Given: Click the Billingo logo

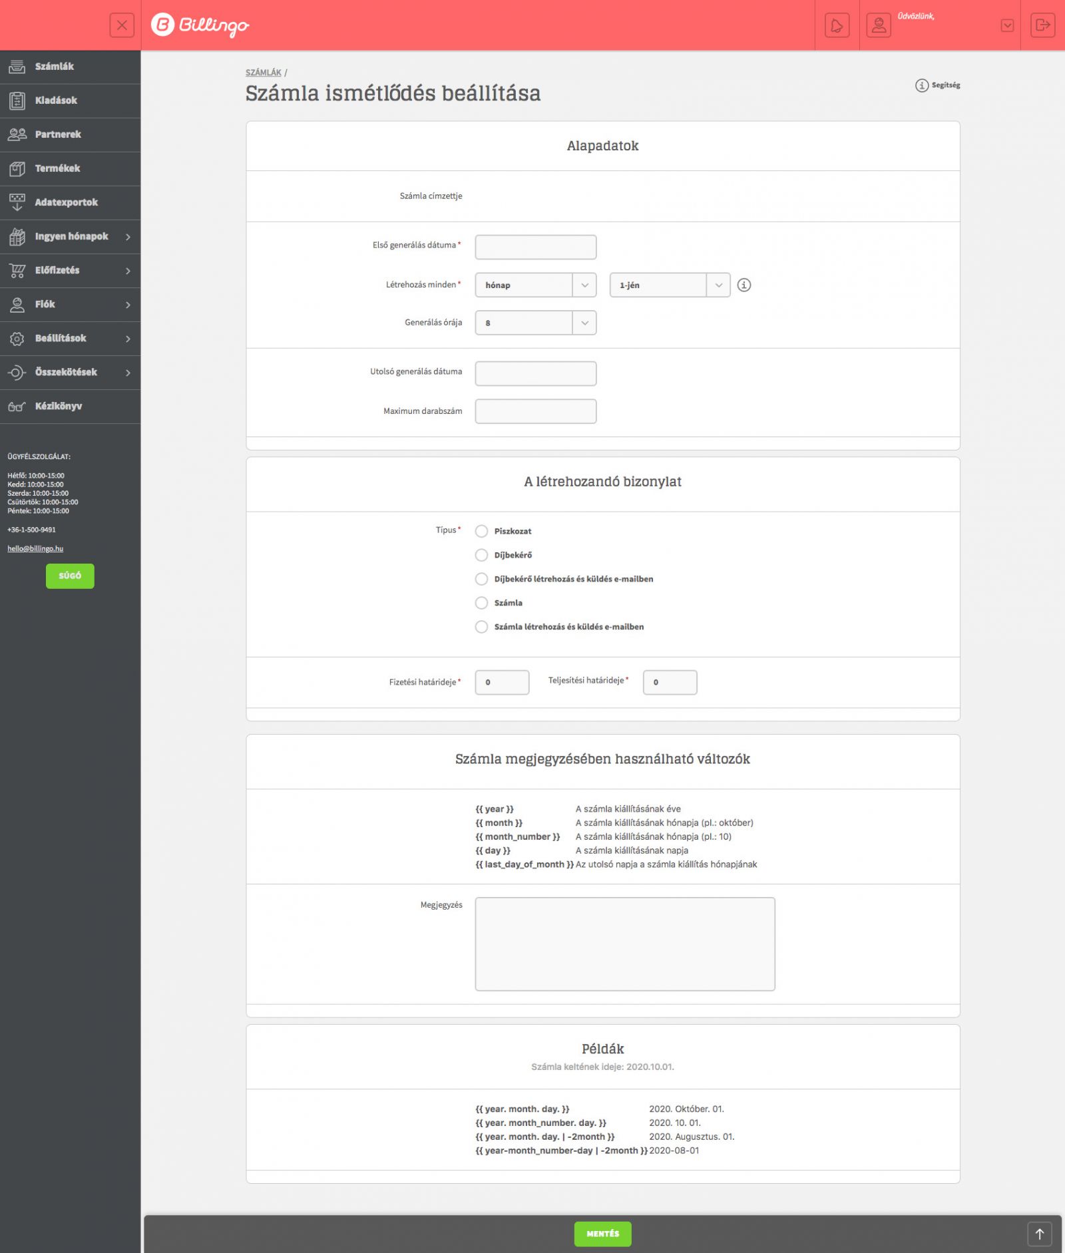Looking at the screenshot, I should 200,25.
